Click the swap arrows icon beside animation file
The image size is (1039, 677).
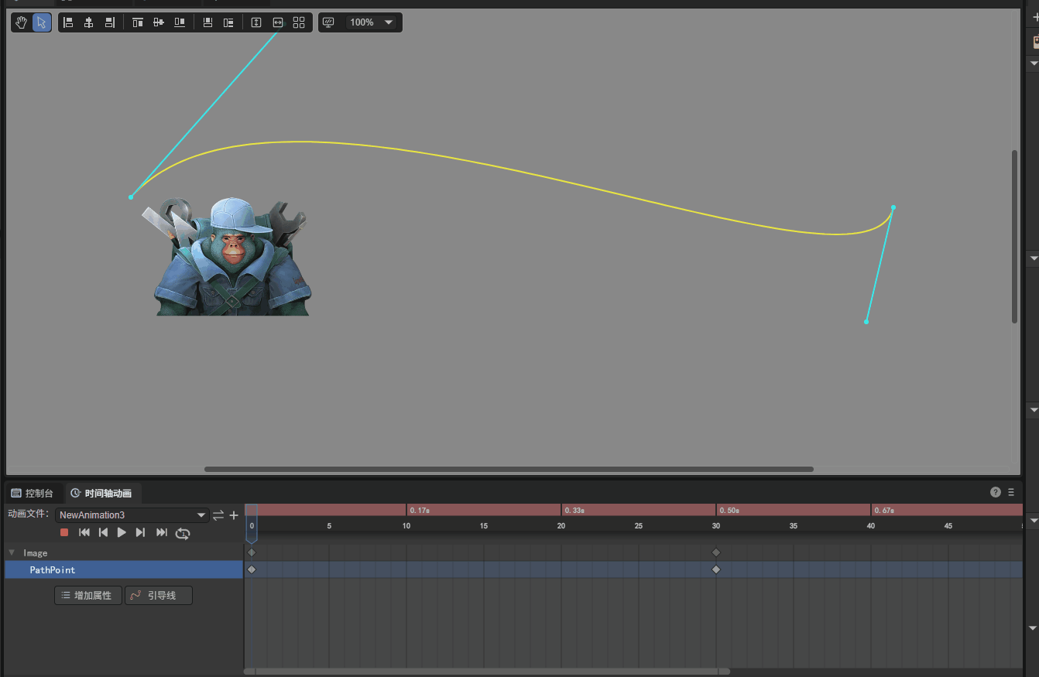(x=218, y=515)
